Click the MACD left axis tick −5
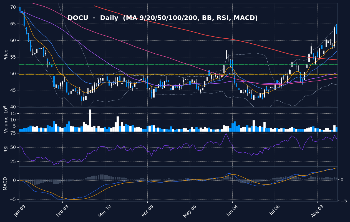The height and width of the screenshot is (222, 350). point(12,199)
